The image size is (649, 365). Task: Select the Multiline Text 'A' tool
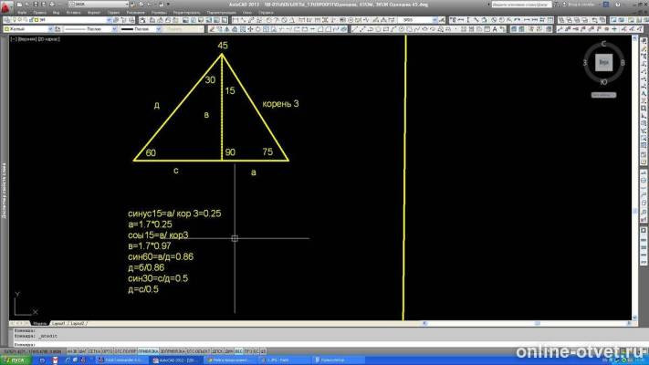(x=495, y=29)
